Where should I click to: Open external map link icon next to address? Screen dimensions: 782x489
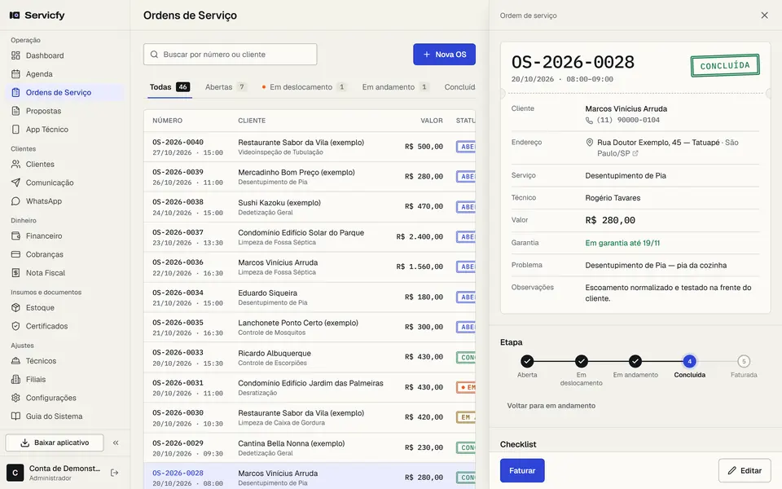[x=635, y=154]
